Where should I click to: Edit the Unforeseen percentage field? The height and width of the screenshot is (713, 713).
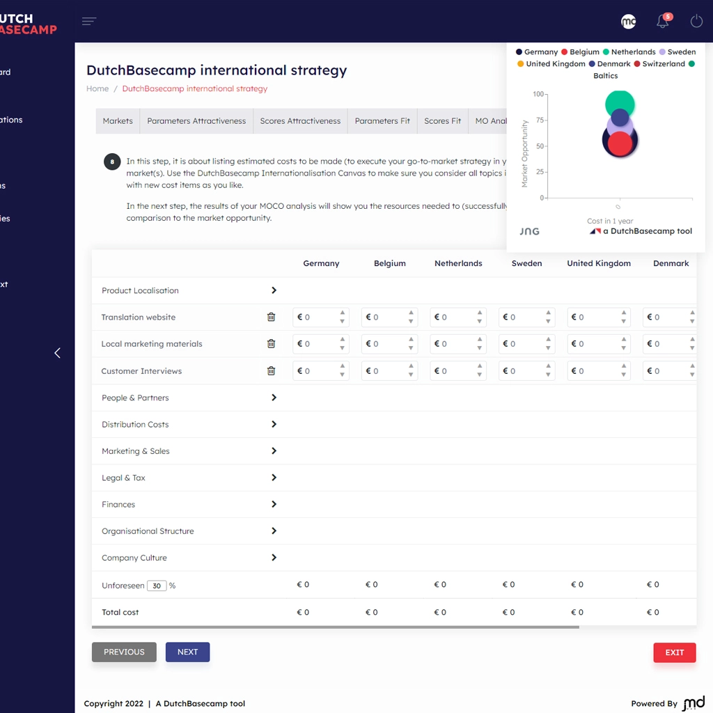point(157,586)
